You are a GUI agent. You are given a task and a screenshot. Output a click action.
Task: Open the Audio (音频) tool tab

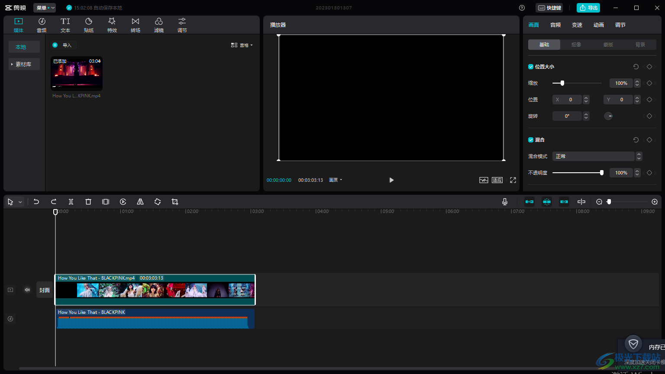pos(42,25)
